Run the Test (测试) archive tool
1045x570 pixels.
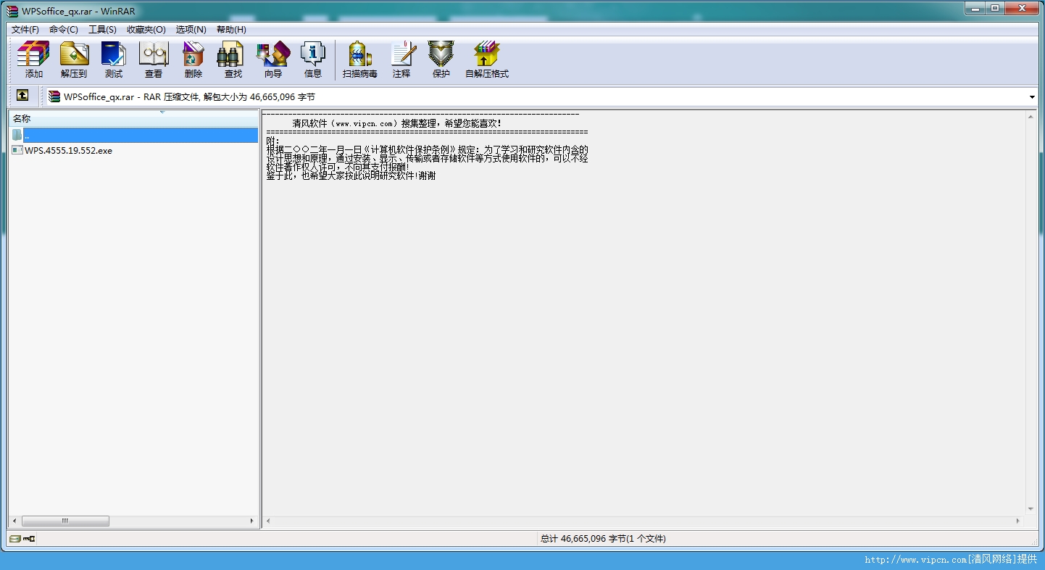pyautogui.click(x=114, y=59)
